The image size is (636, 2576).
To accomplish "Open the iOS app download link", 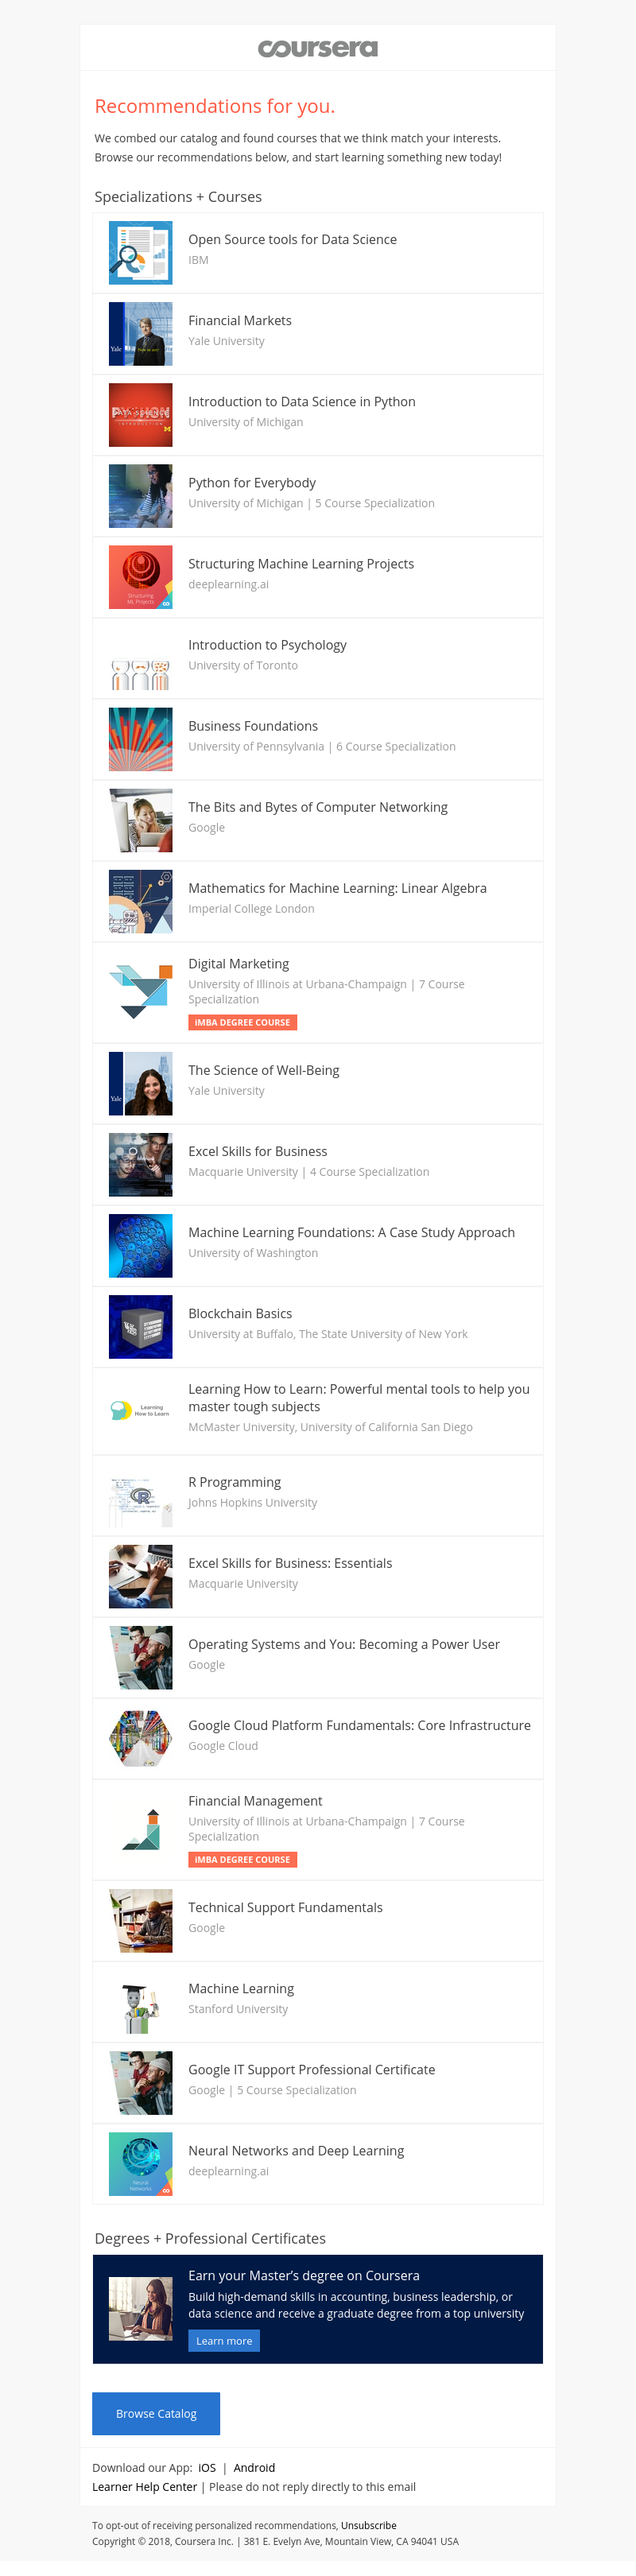I will (207, 2467).
